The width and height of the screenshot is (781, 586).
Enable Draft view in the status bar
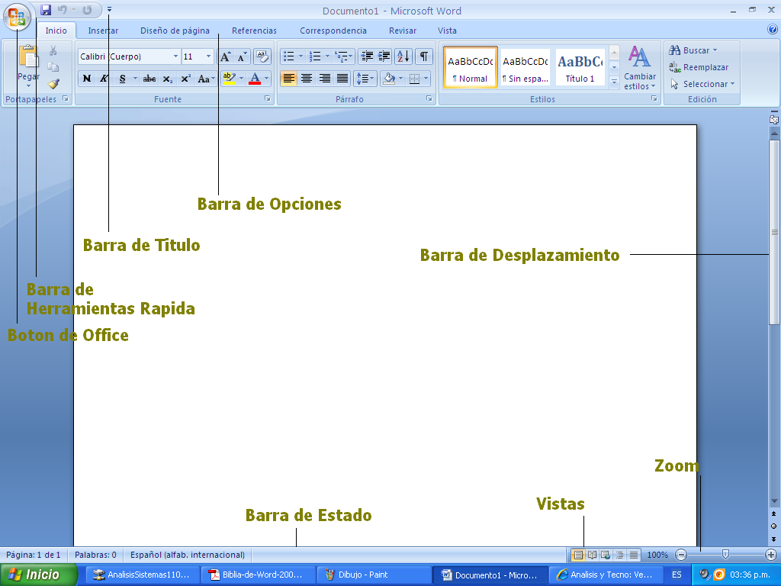coord(633,555)
